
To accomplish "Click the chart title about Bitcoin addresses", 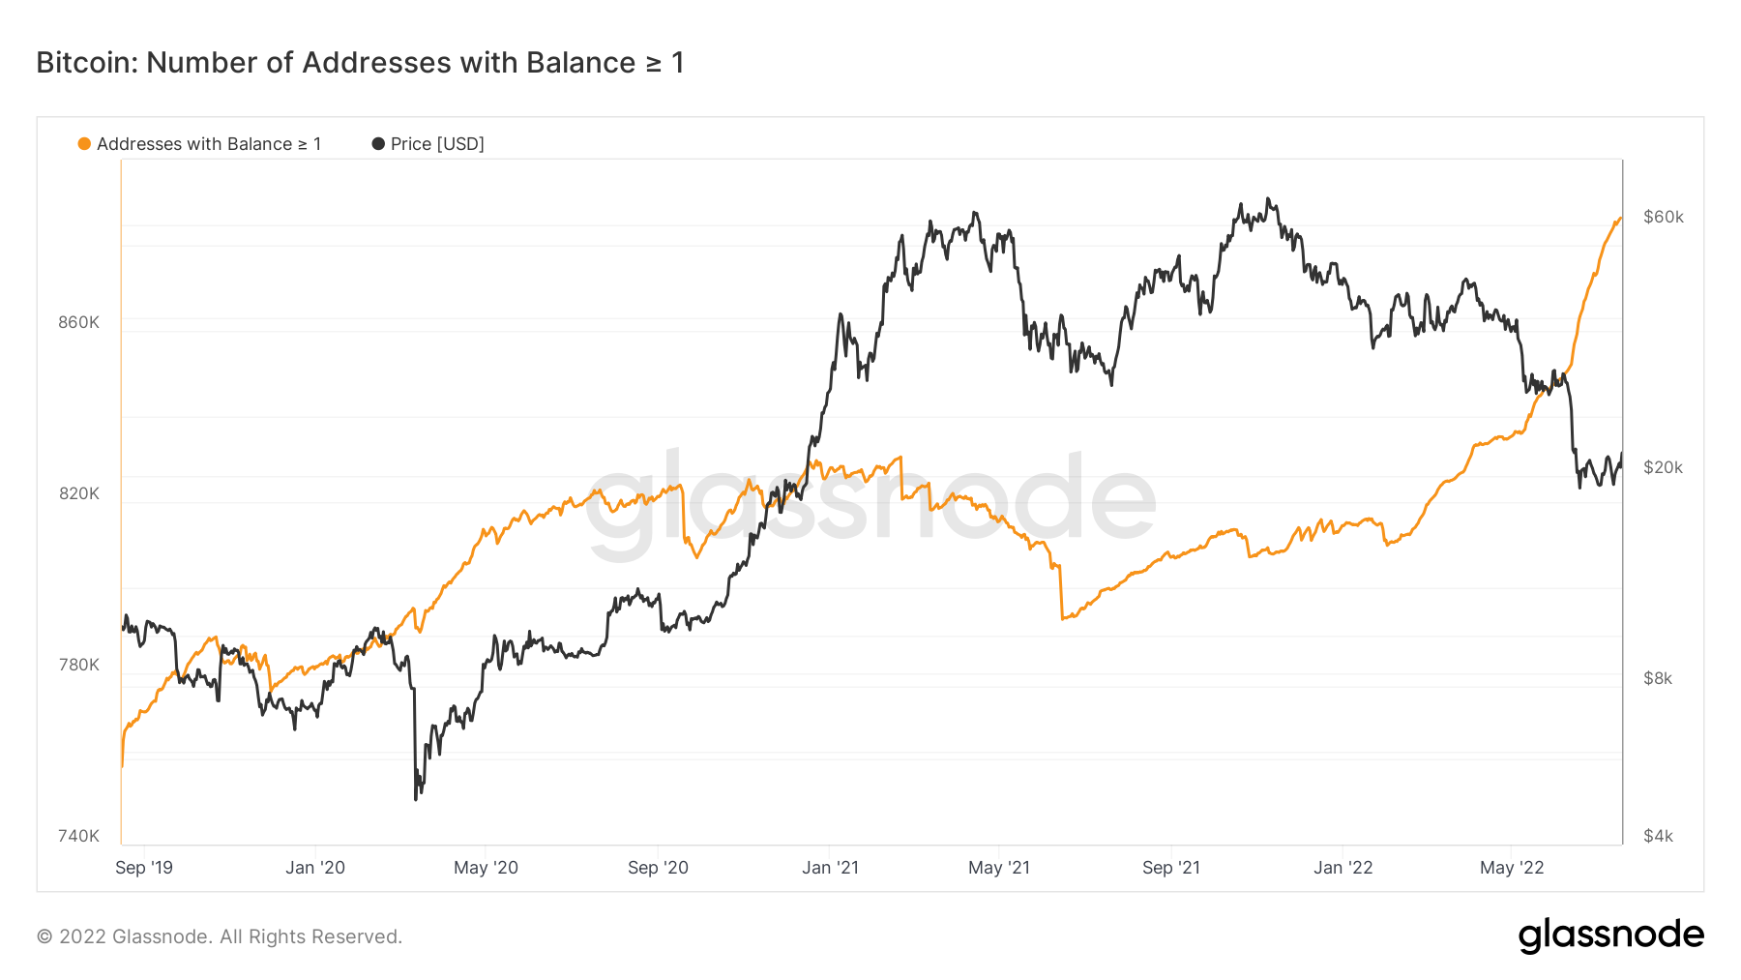I will pyautogui.click(x=360, y=63).
